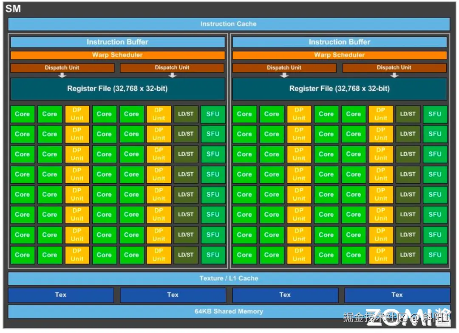Click the Instruction Cache block
Screen dimensions: 459x333
tap(229, 24)
